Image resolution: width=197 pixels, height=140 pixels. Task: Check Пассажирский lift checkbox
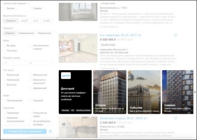click(5, 101)
